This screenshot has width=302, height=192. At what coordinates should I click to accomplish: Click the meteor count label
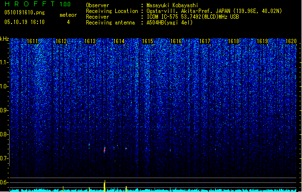[68, 15]
